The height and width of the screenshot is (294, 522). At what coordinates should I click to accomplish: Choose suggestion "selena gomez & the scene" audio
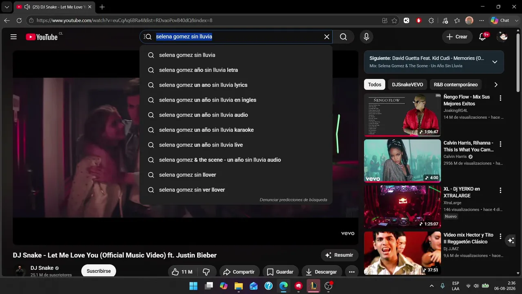coord(236,160)
